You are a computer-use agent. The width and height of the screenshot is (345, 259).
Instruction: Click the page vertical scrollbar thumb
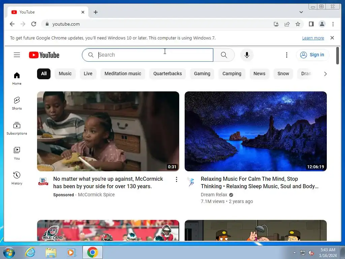pos(338,56)
